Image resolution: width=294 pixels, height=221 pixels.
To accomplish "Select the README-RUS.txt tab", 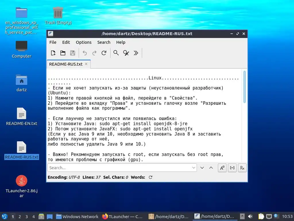I will point(66,64).
